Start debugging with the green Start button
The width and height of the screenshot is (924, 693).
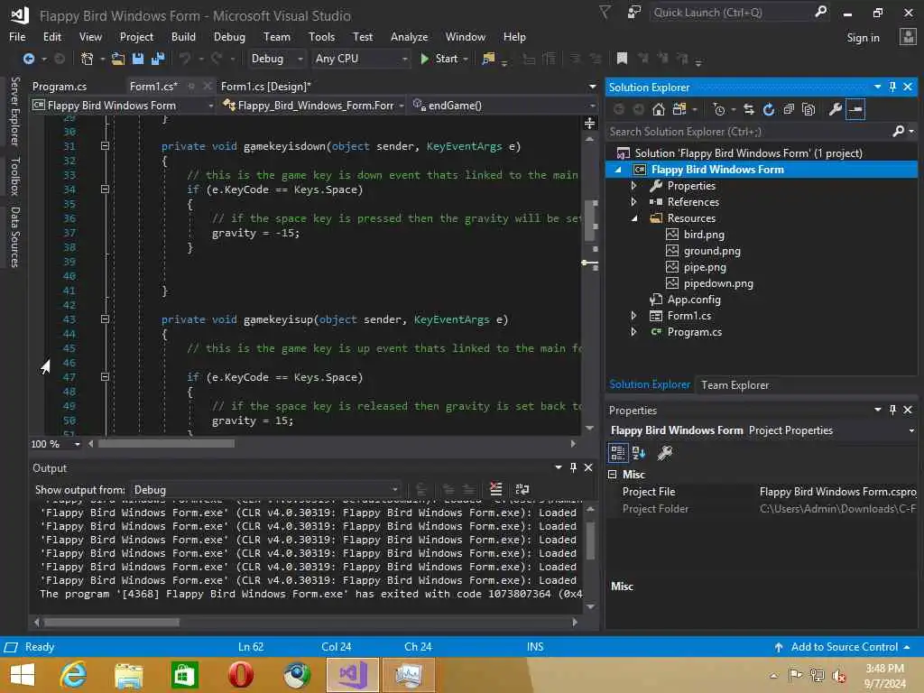pyautogui.click(x=440, y=59)
